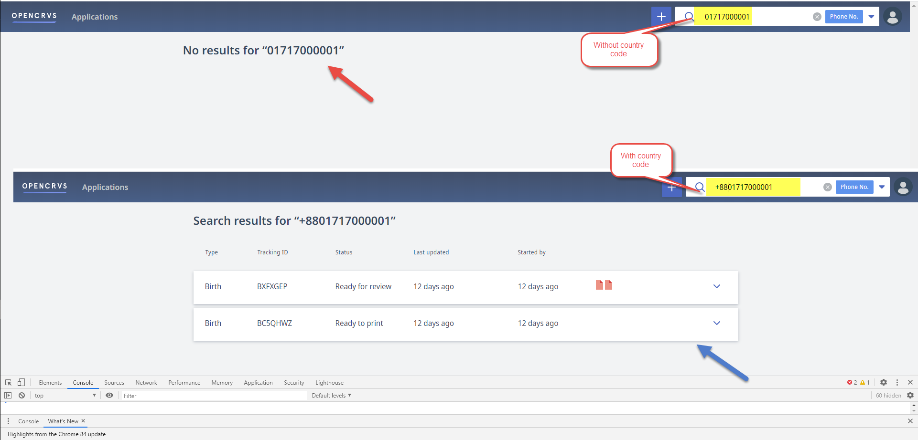Click the search magnifier next to 01717000001
The image size is (918, 440).
coord(689,17)
